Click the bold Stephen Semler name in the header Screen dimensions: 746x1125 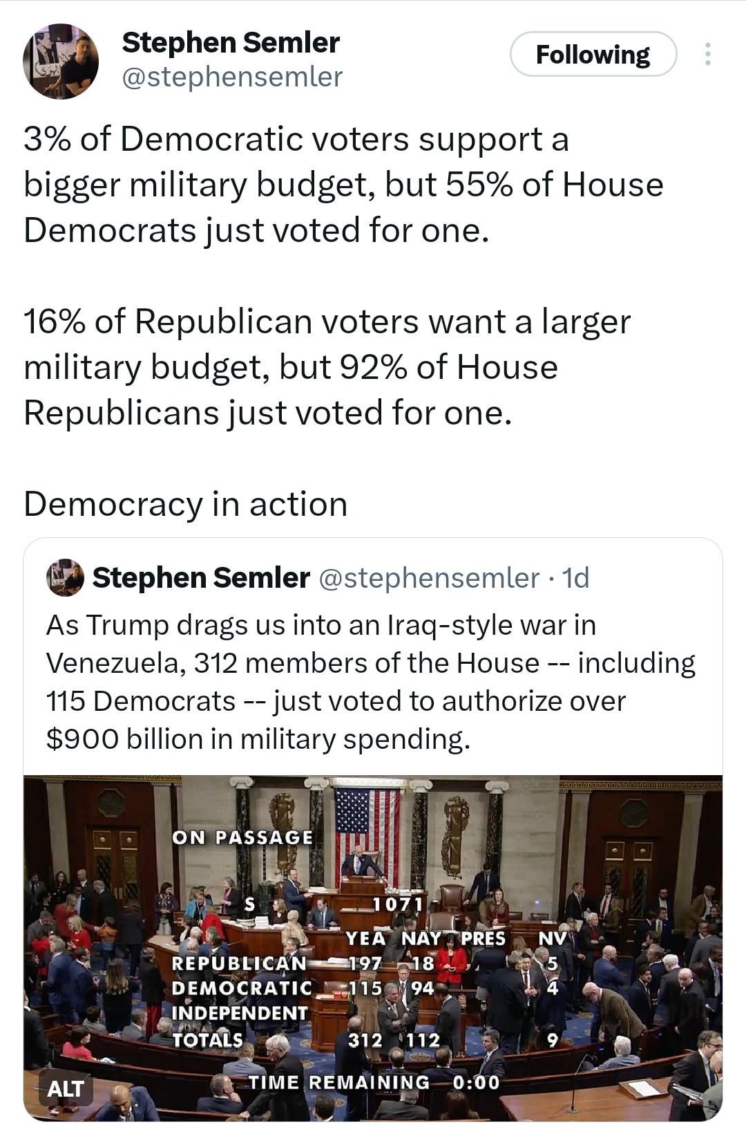[230, 43]
